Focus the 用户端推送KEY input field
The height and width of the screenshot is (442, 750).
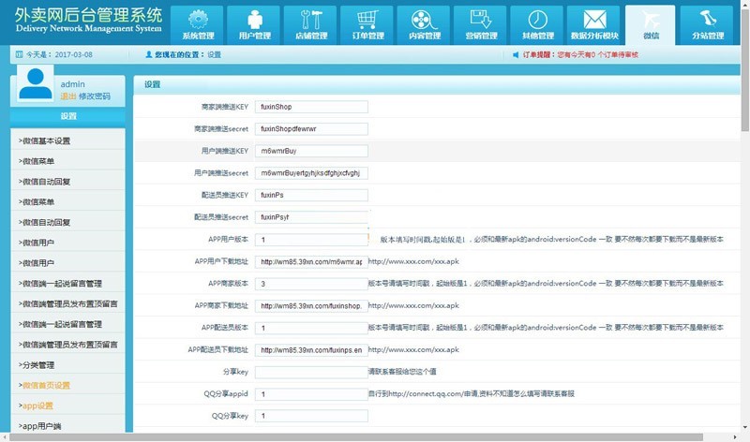click(x=311, y=151)
